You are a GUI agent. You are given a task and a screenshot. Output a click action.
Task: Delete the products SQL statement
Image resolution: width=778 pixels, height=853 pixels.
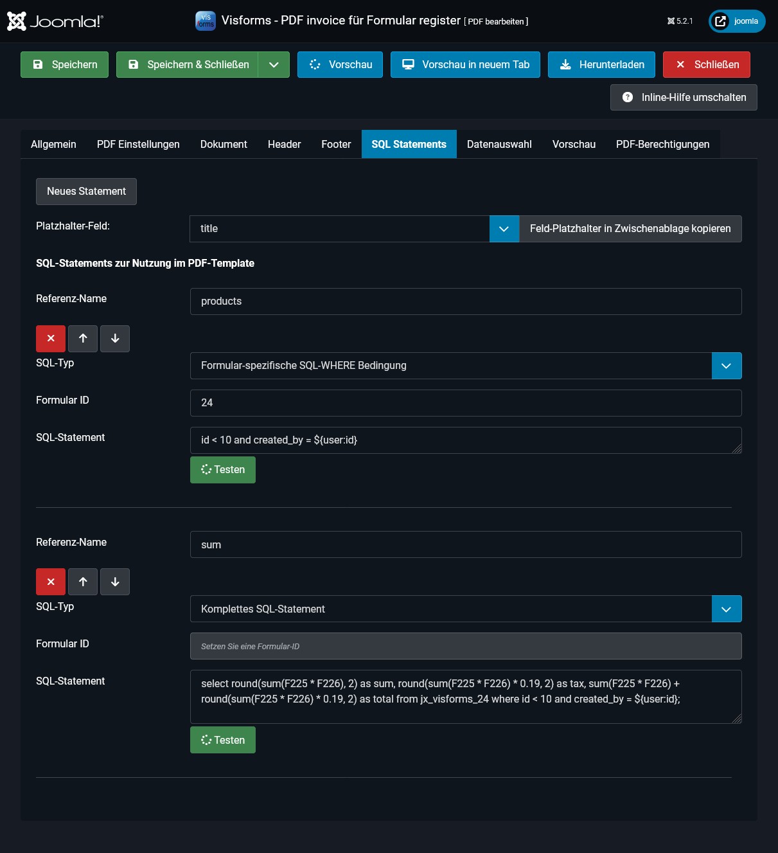pyautogui.click(x=51, y=339)
